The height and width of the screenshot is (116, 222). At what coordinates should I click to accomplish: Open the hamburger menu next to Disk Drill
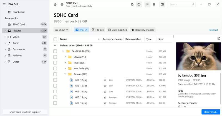[x=4, y=4]
